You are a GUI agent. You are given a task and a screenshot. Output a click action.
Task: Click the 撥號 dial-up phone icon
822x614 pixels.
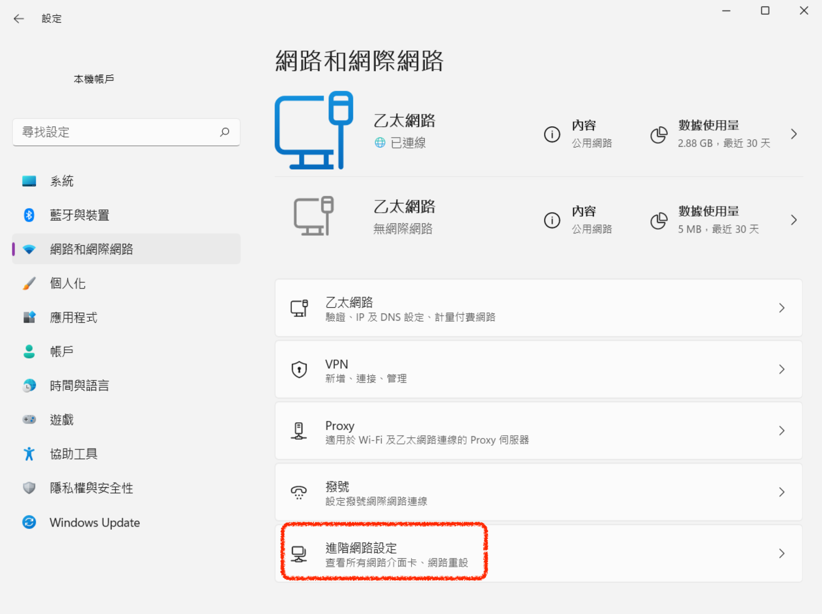(x=299, y=492)
